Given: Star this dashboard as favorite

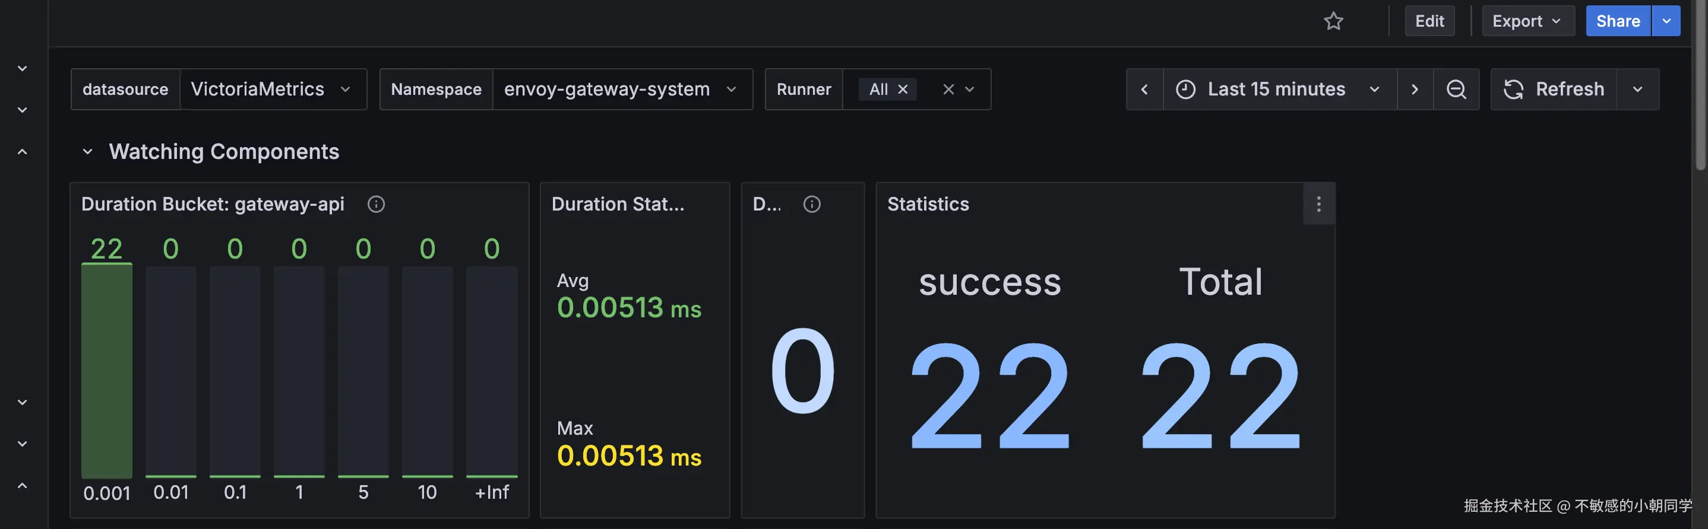Looking at the screenshot, I should (x=1333, y=21).
